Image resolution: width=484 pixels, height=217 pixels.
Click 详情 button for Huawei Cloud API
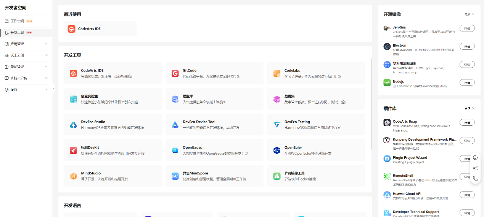click(467, 195)
